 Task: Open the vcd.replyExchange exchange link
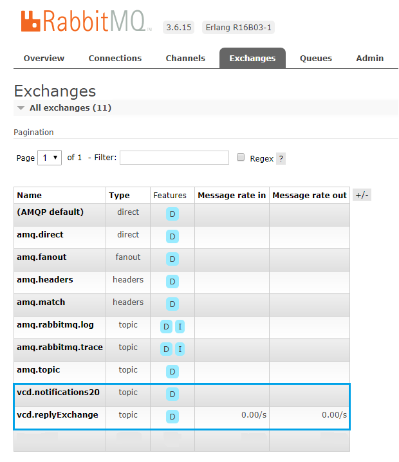click(57, 415)
